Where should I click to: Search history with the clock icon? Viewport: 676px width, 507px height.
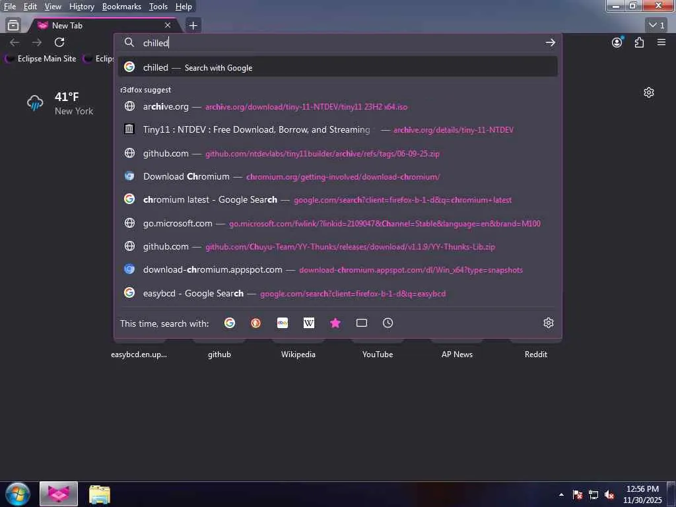coord(388,323)
